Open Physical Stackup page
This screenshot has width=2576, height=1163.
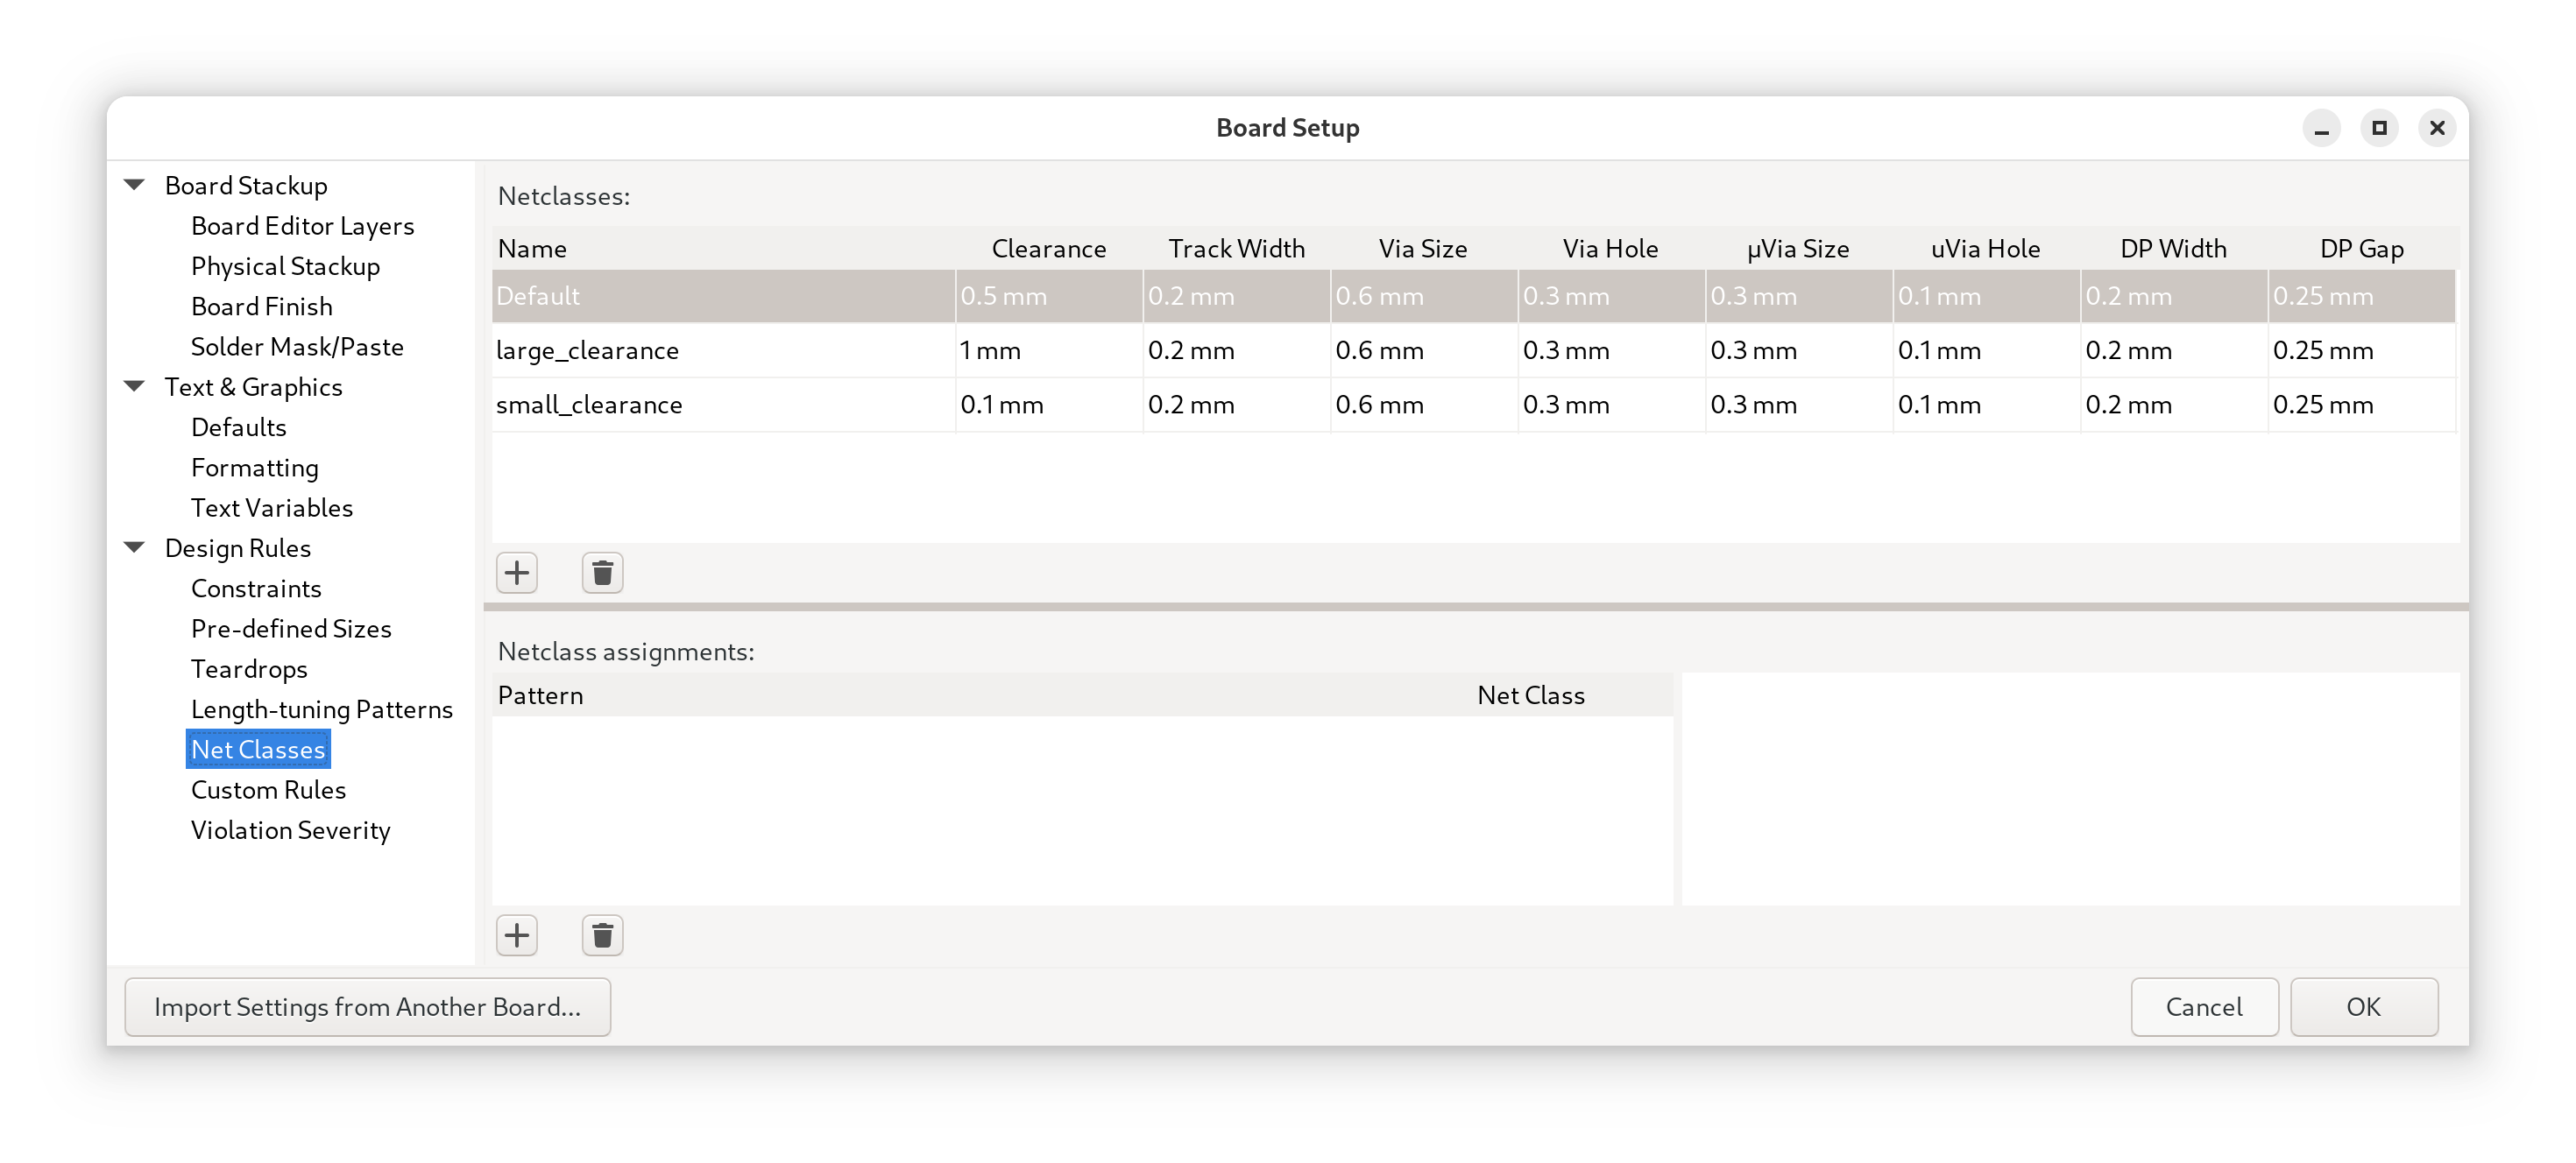(285, 265)
